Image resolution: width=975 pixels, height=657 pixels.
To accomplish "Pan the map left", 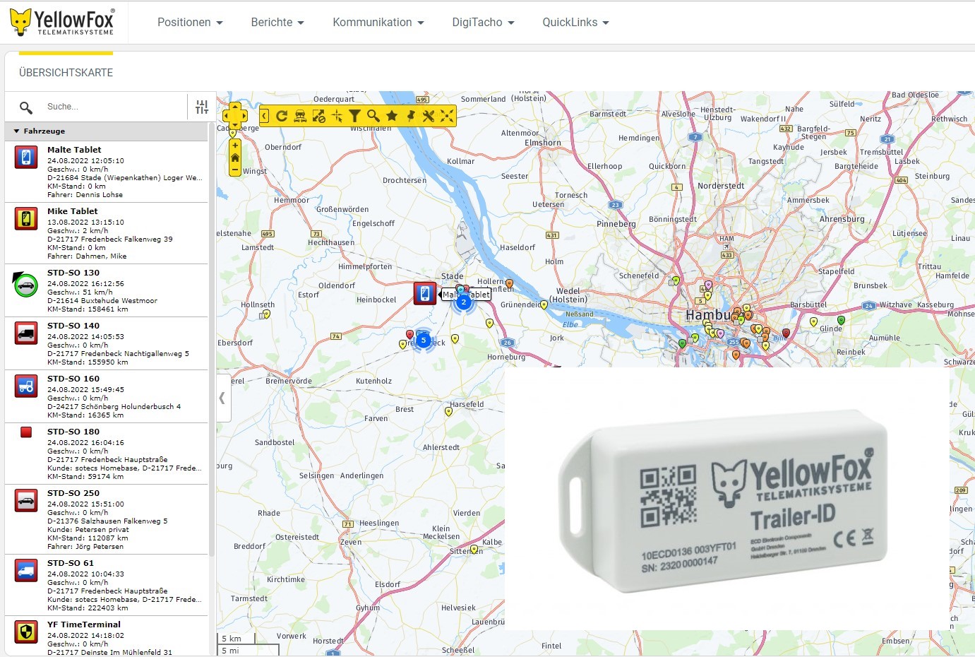I will [x=227, y=116].
